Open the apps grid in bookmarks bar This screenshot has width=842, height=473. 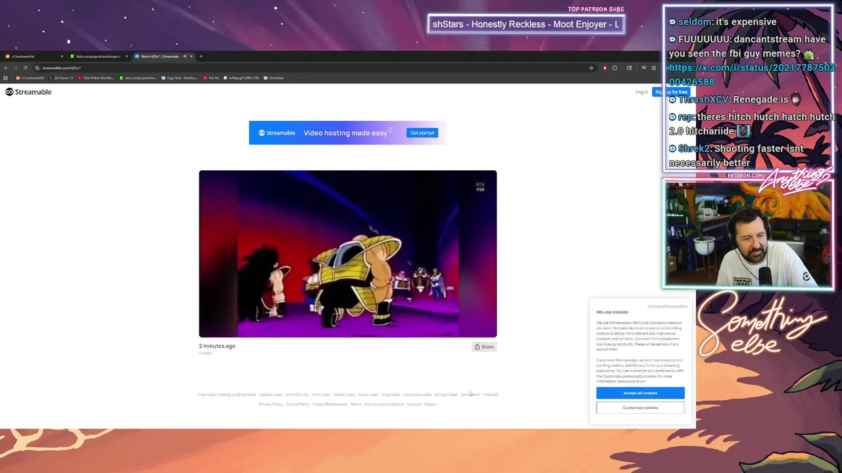[5, 78]
